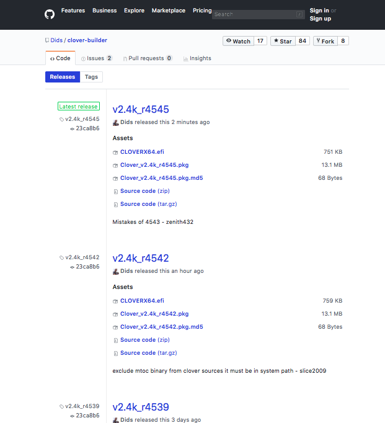Open the v2.4k_r4539 release title
The height and width of the screenshot is (423, 385).
tap(141, 407)
